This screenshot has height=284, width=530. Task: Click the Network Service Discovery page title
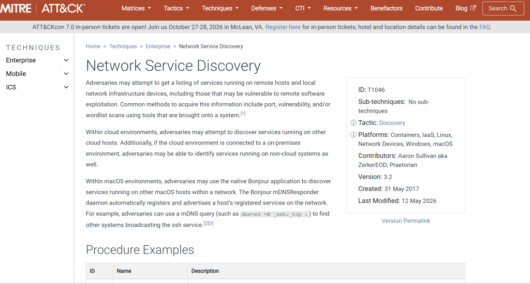[173, 66]
